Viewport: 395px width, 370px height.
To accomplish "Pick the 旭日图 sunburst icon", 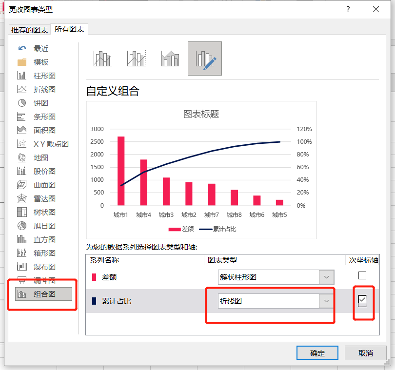I will tap(21, 226).
